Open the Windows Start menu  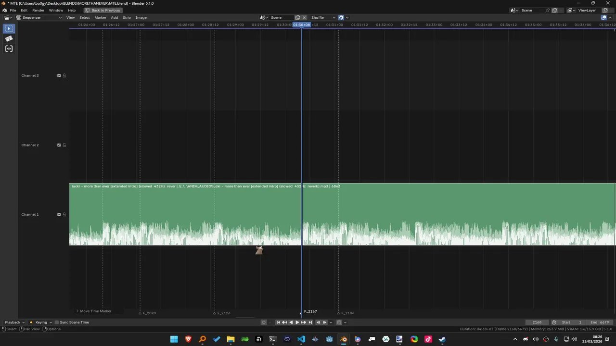click(x=174, y=339)
